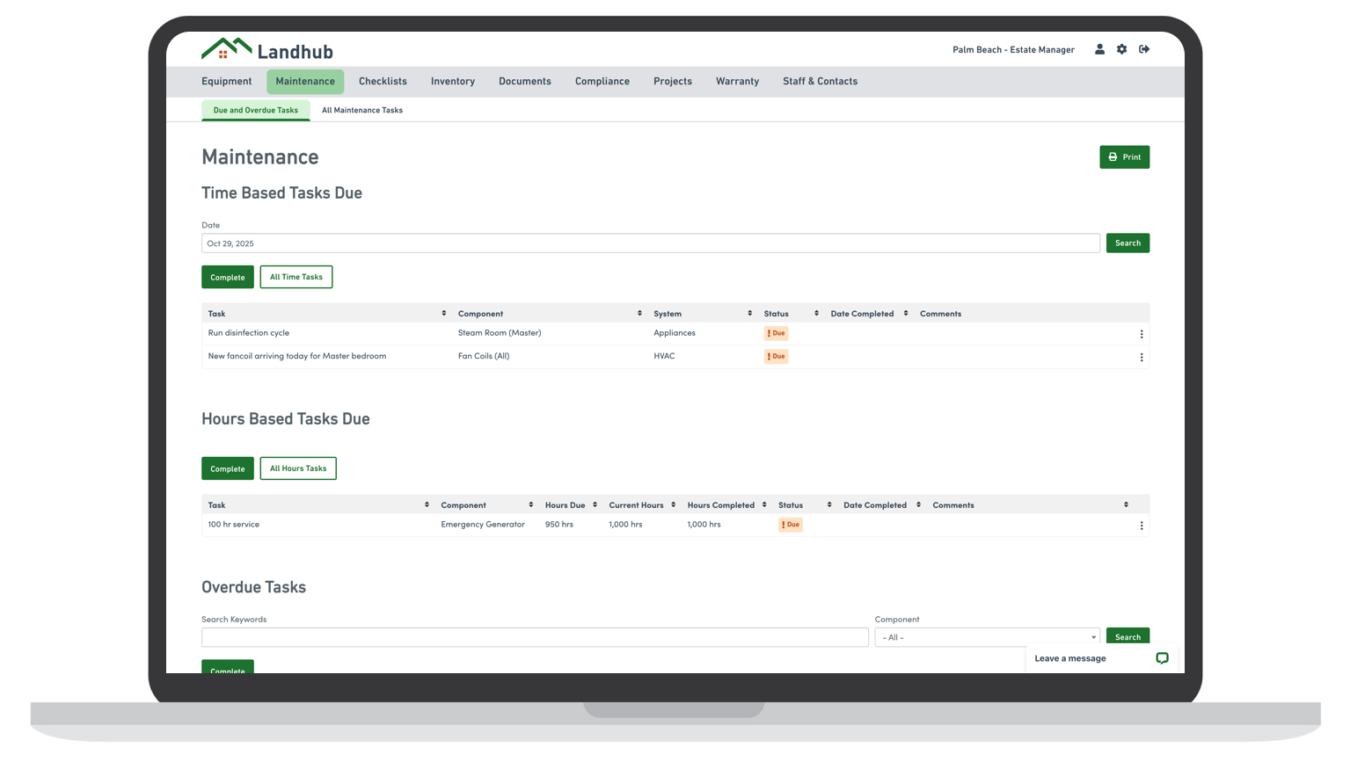Click the All Time Tasks button

(x=296, y=277)
